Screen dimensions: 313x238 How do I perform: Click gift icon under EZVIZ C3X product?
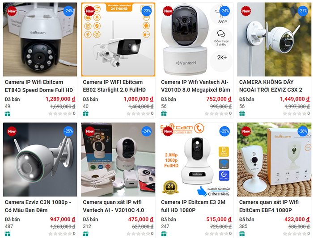coord(242,113)
